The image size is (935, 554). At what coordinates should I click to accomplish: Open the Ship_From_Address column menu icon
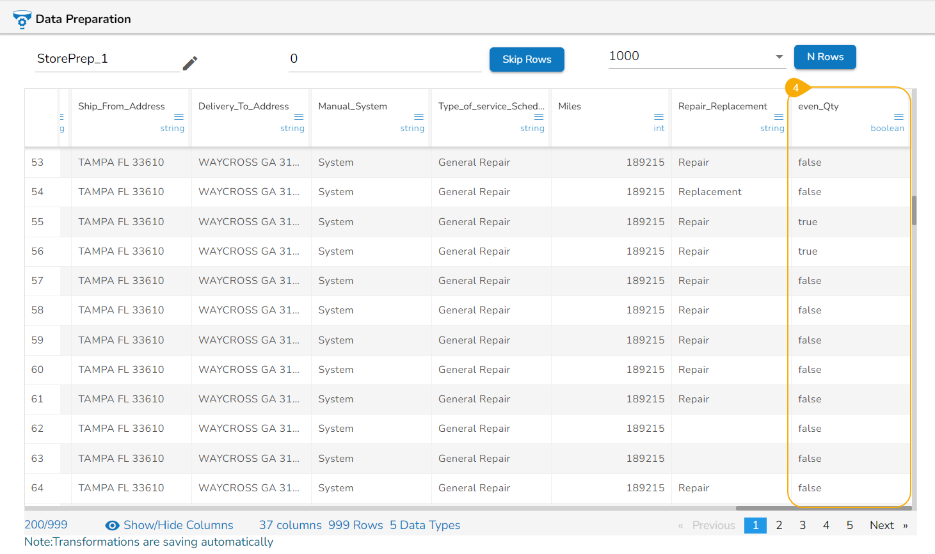click(179, 116)
